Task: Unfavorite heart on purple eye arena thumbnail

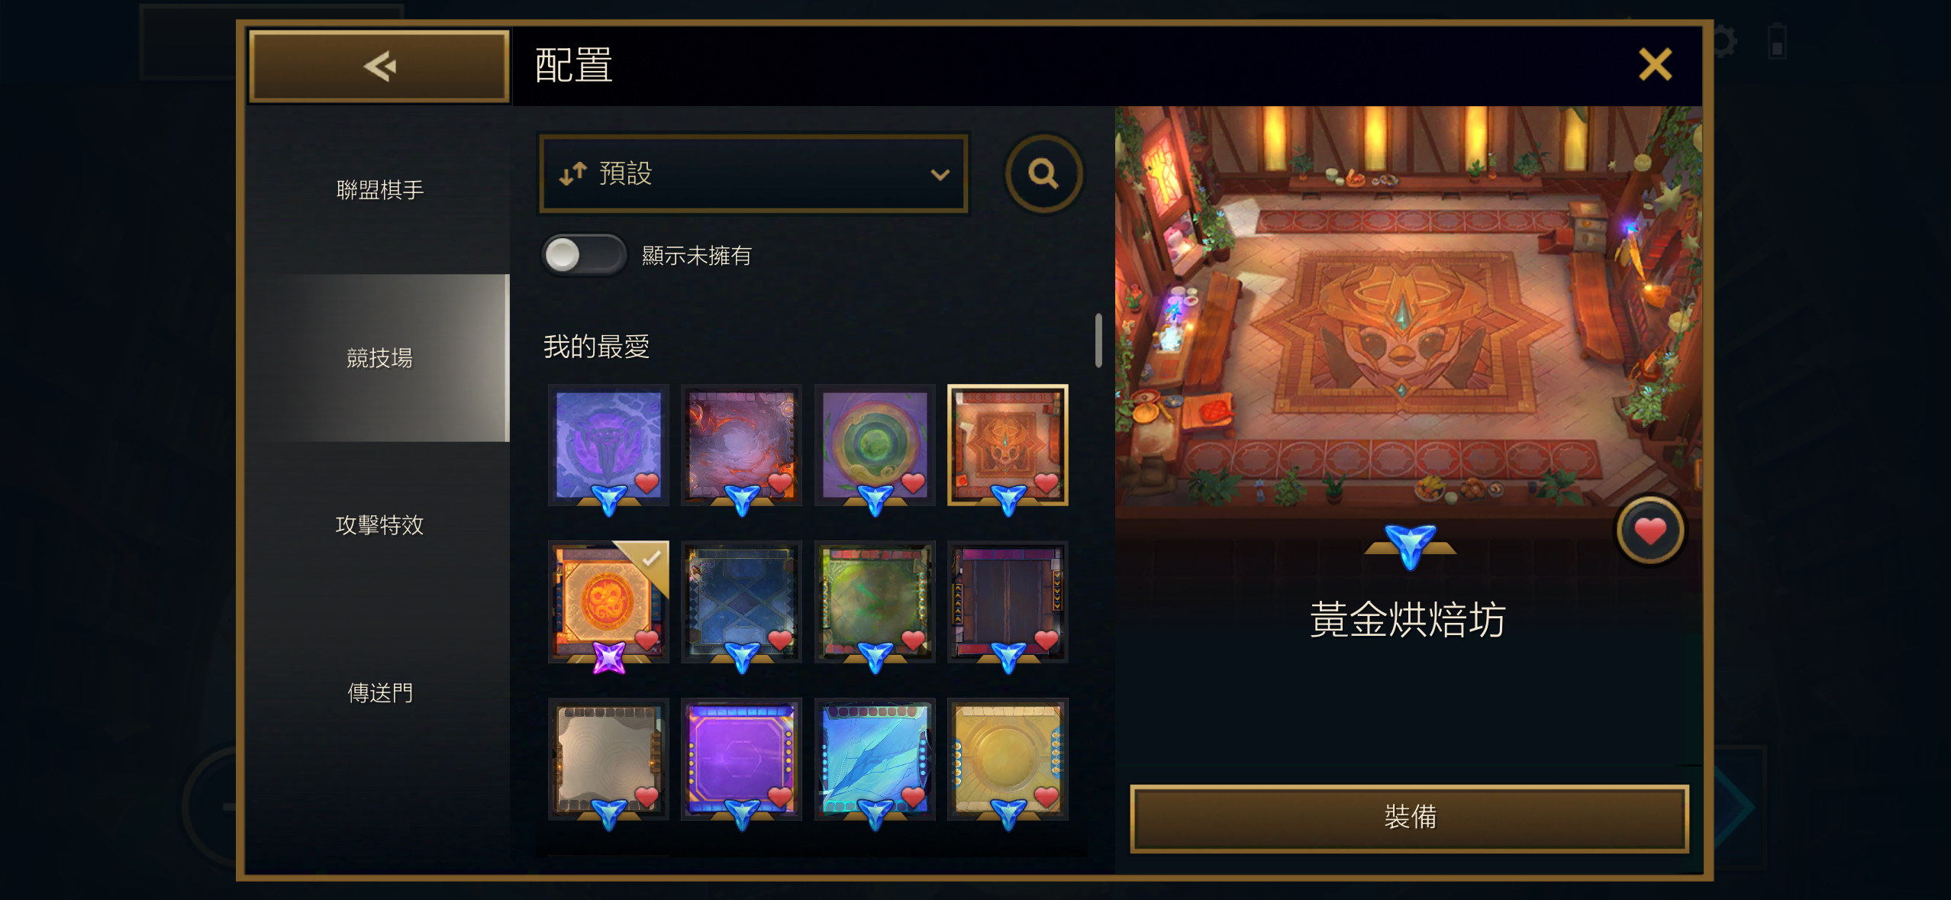Action: tap(647, 482)
